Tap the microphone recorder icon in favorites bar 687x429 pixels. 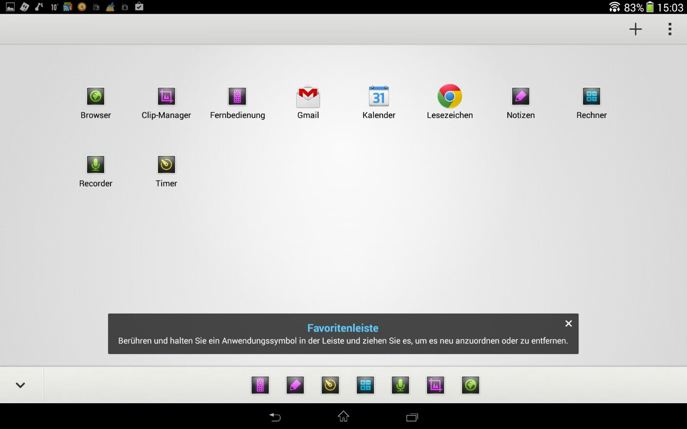coord(401,385)
